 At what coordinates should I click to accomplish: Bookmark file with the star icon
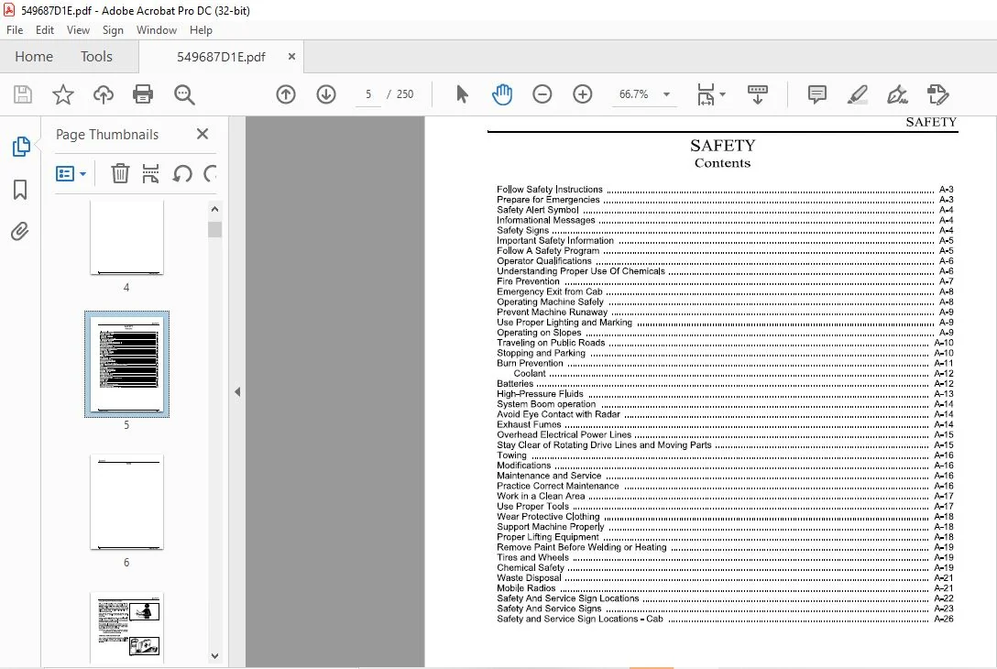[x=63, y=94]
